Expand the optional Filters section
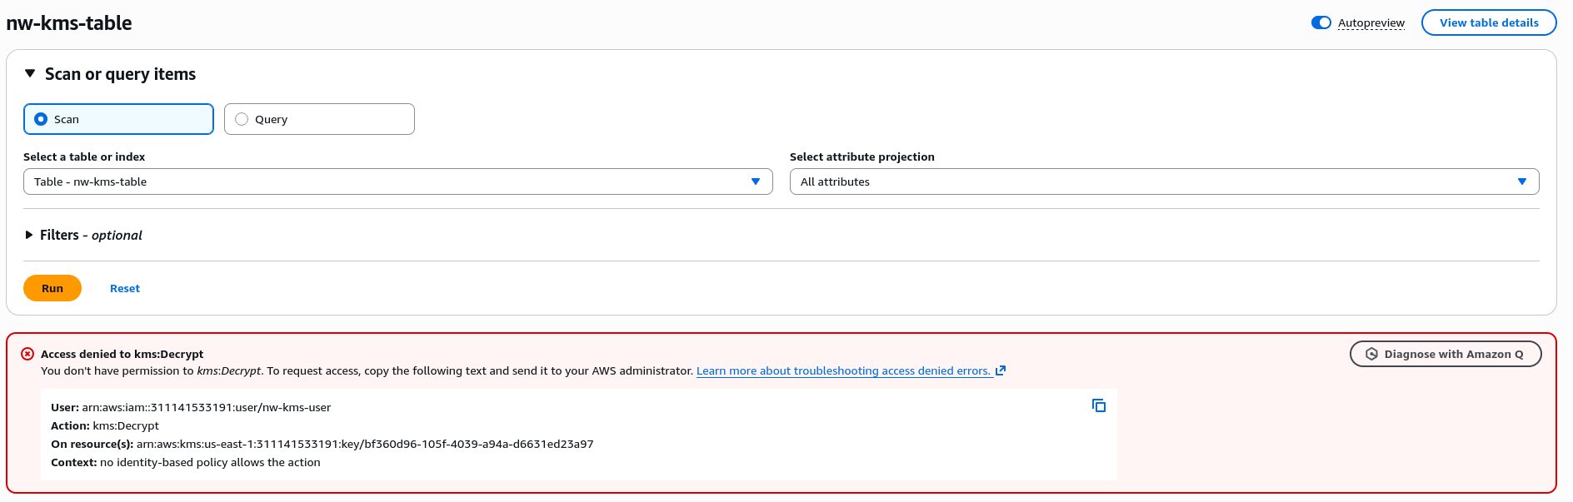Image resolution: width=1573 pixels, height=502 pixels. click(29, 235)
